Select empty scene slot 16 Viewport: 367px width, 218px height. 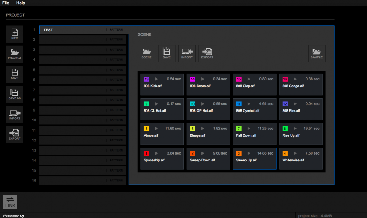click(83, 181)
